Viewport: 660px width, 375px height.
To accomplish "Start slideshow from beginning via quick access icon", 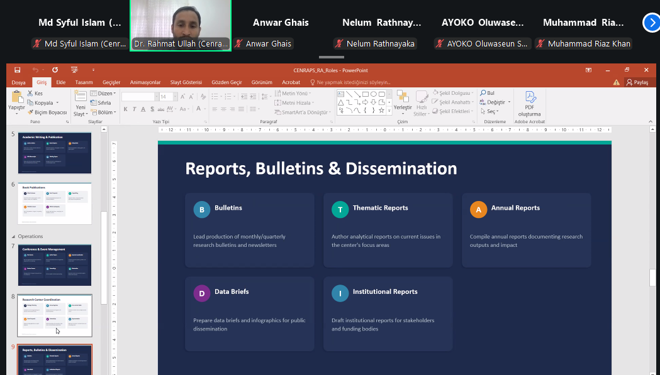I will click(x=74, y=70).
